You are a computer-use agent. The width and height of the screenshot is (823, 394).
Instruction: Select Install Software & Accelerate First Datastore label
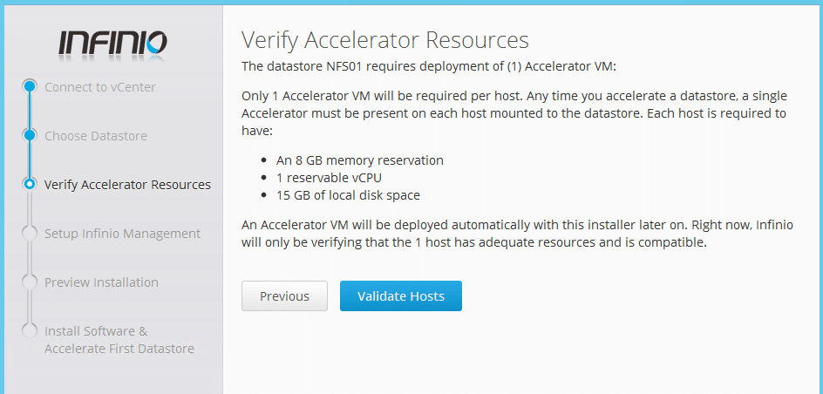click(x=119, y=340)
